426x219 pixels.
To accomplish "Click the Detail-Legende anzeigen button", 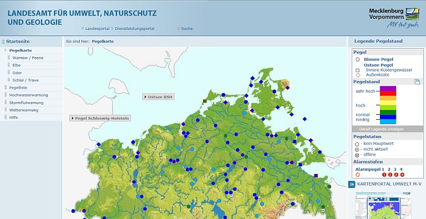I will point(381,129).
